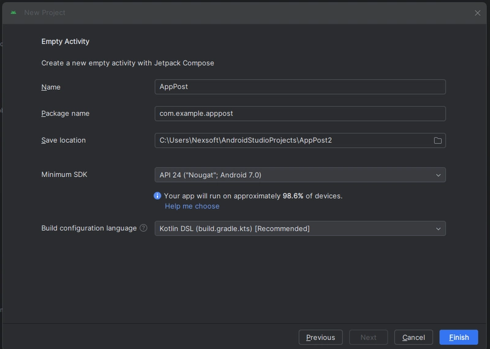The height and width of the screenshot is (349, 490).
Task: Click the Name field containing AppPost
Action: pos(300,87)
